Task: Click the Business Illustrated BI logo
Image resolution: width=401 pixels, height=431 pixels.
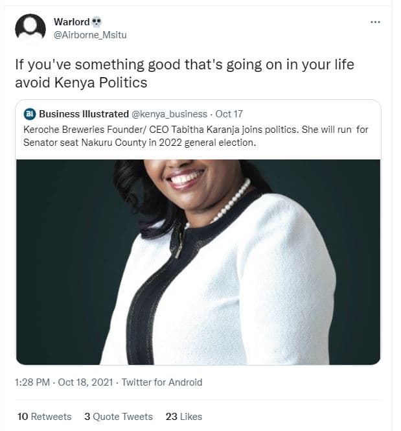Action: [x=29, y=114]
